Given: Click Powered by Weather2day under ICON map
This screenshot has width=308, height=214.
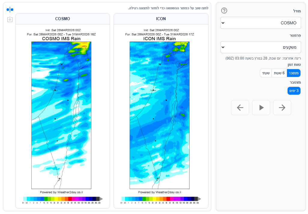Looking at the screenshot, I should click(x=160, y=192).
